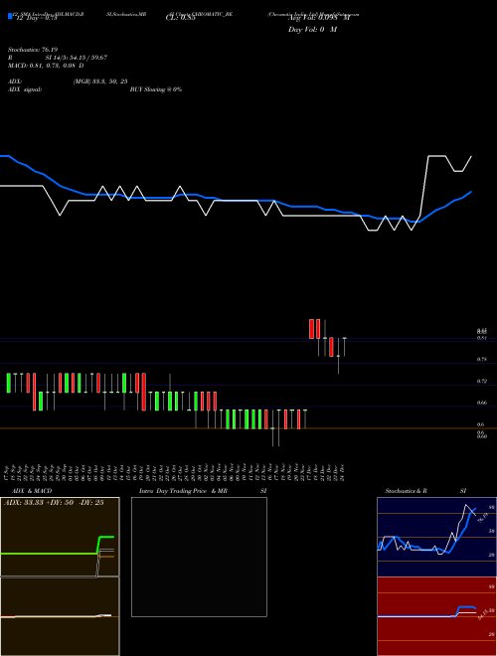Click the 'MACD: 0.81, 0.73, 0.08 D' line

[x=46, y=66]
